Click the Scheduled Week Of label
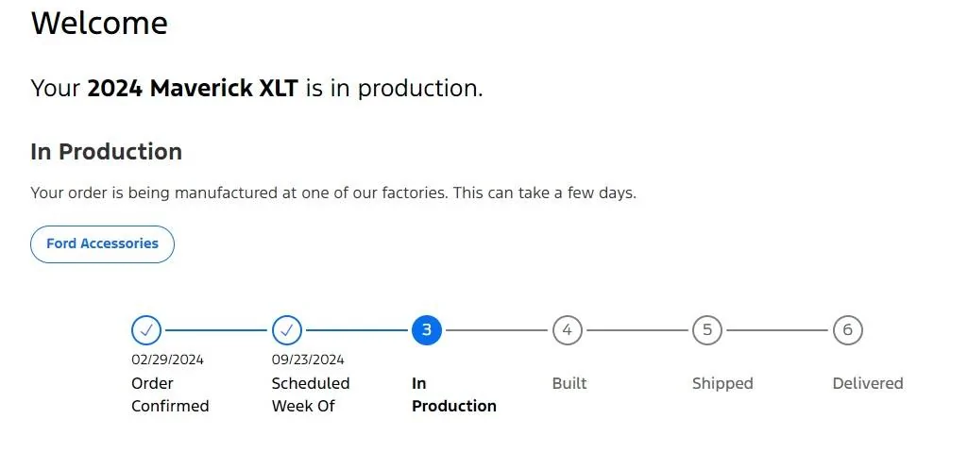 point(311,395)
